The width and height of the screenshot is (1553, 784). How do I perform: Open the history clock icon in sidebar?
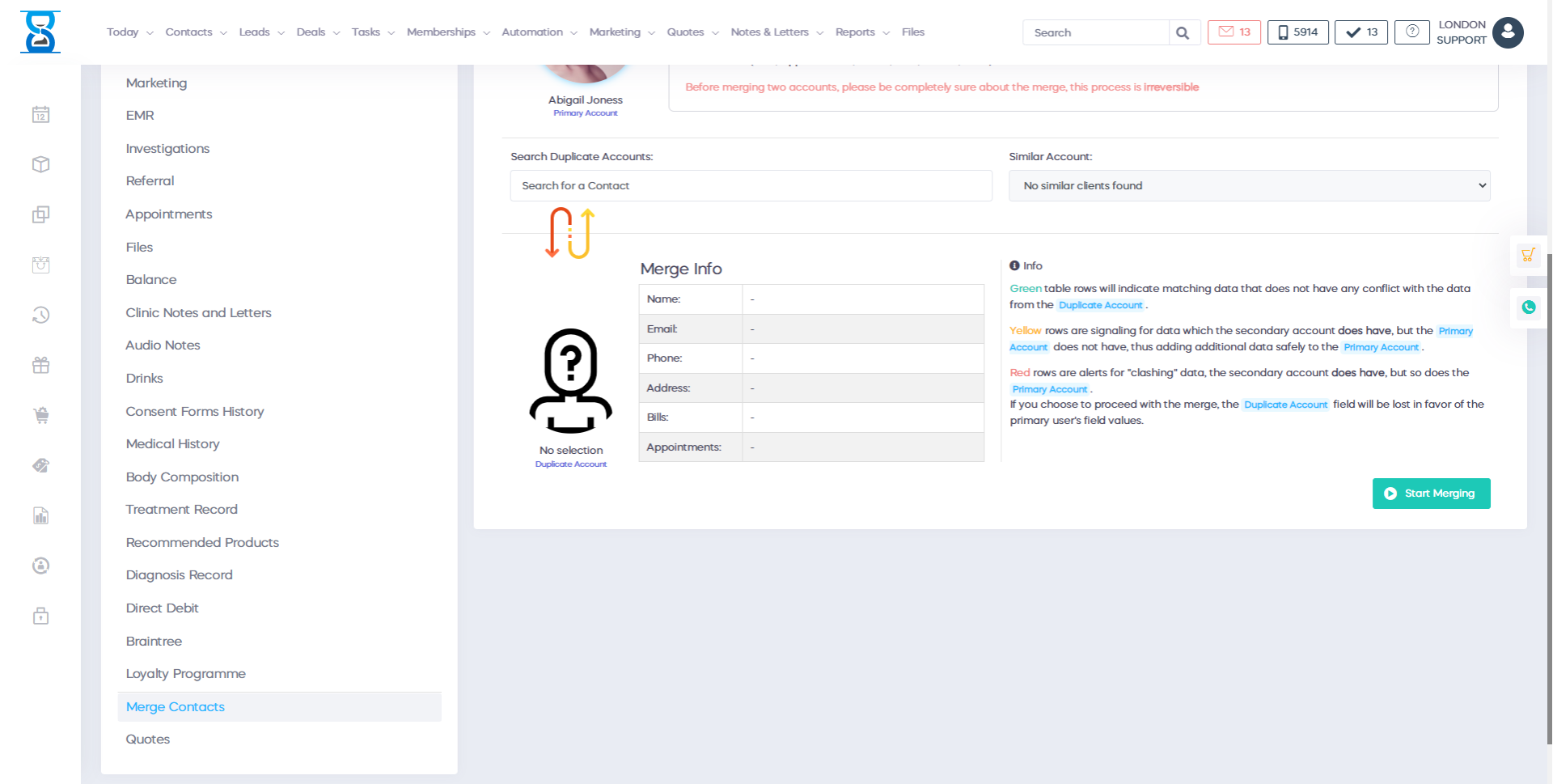click(x=40, y=315)
